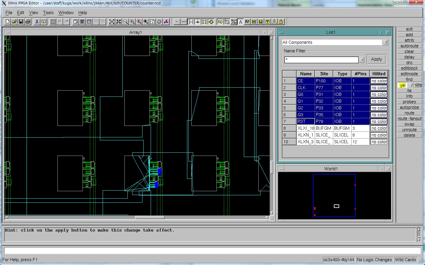The image size is (425, 265).
Task: Open the no color dropdown for RST
Action: tap(379, 121)
